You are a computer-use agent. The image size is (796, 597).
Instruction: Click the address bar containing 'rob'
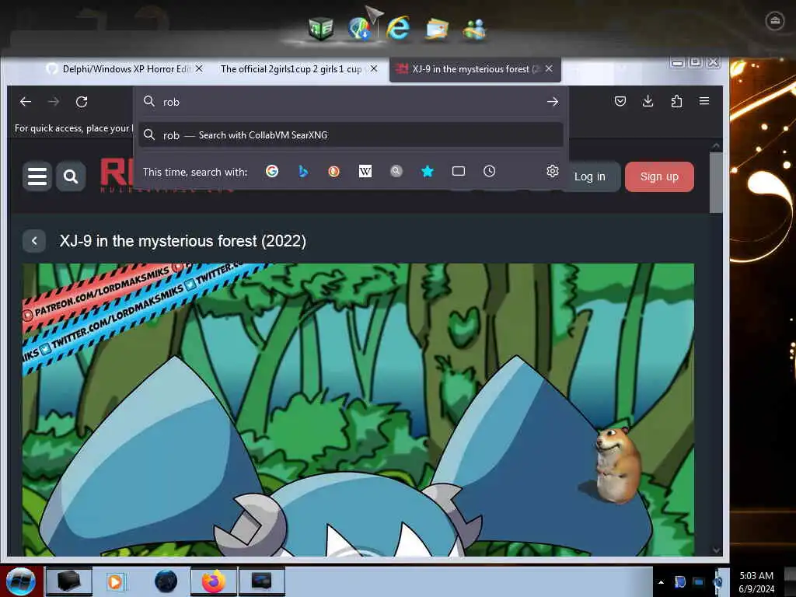(x=351, y=102)
